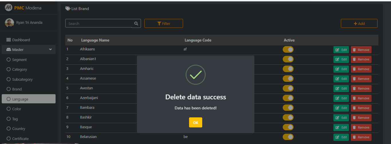Click Edit on the Amharic row
The height and width of the screenshot is (144, 391).
pos(341,69)
